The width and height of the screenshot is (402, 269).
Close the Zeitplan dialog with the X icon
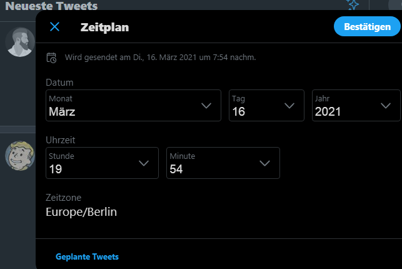click(x=54, y=26)
